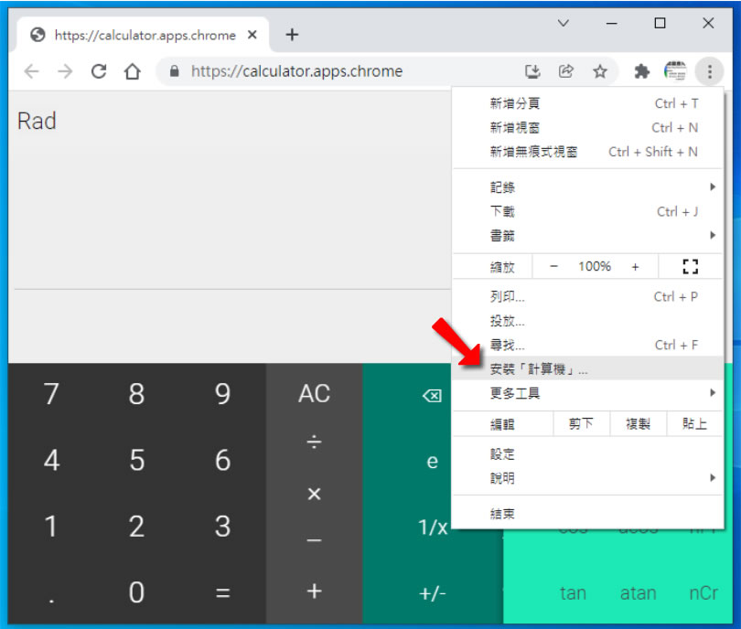
Task: Click calculator digit 3 key
Action: [222, 526]
